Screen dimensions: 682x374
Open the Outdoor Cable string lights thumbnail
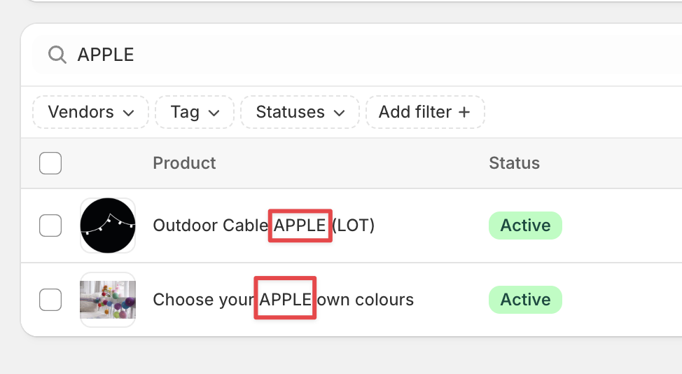(x=108, y=226)
